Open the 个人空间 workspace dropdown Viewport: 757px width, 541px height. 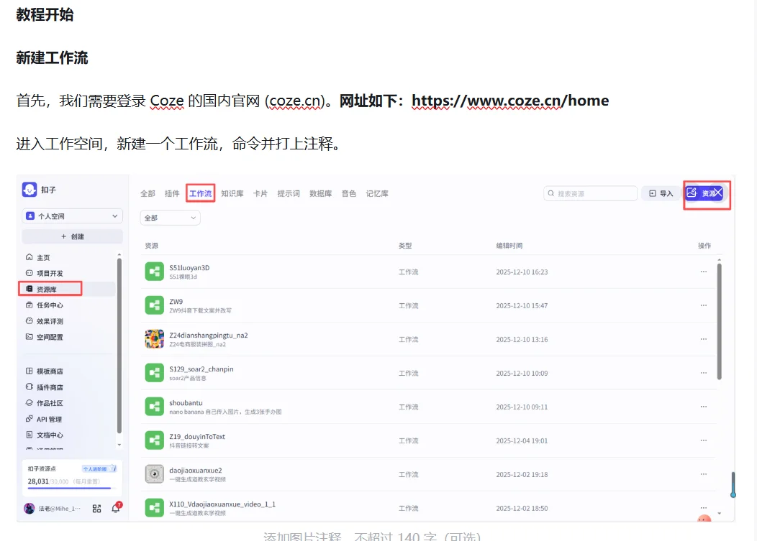pyautogui.click(x=73, y=216)
